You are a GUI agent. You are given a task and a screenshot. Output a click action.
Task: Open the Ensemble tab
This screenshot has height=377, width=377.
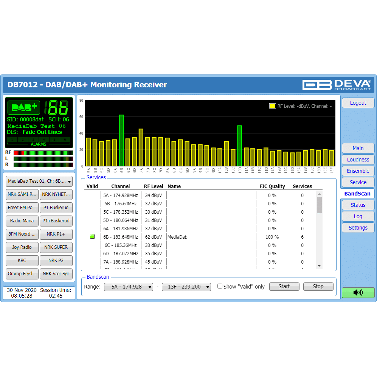coord(358,171)
